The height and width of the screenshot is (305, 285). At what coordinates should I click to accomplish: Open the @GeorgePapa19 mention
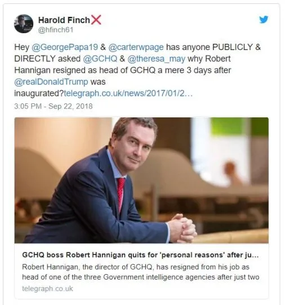click(65, 47)
